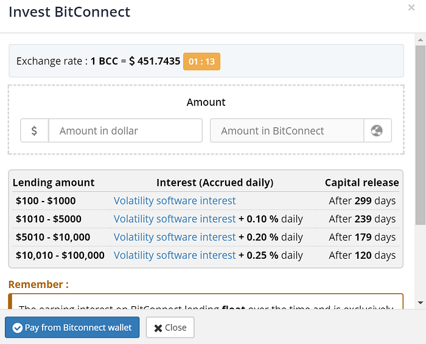Open Volatility software interest link for $1010 - $5000
Screen dimensions: 426x344
pos(175,219)
